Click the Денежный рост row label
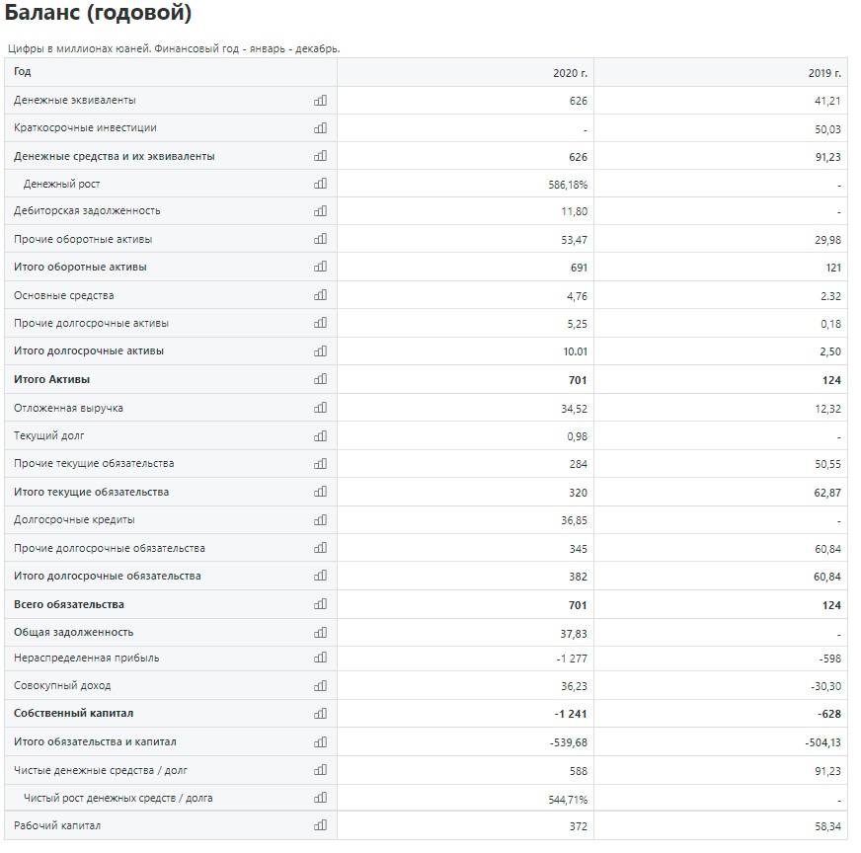 61,184
